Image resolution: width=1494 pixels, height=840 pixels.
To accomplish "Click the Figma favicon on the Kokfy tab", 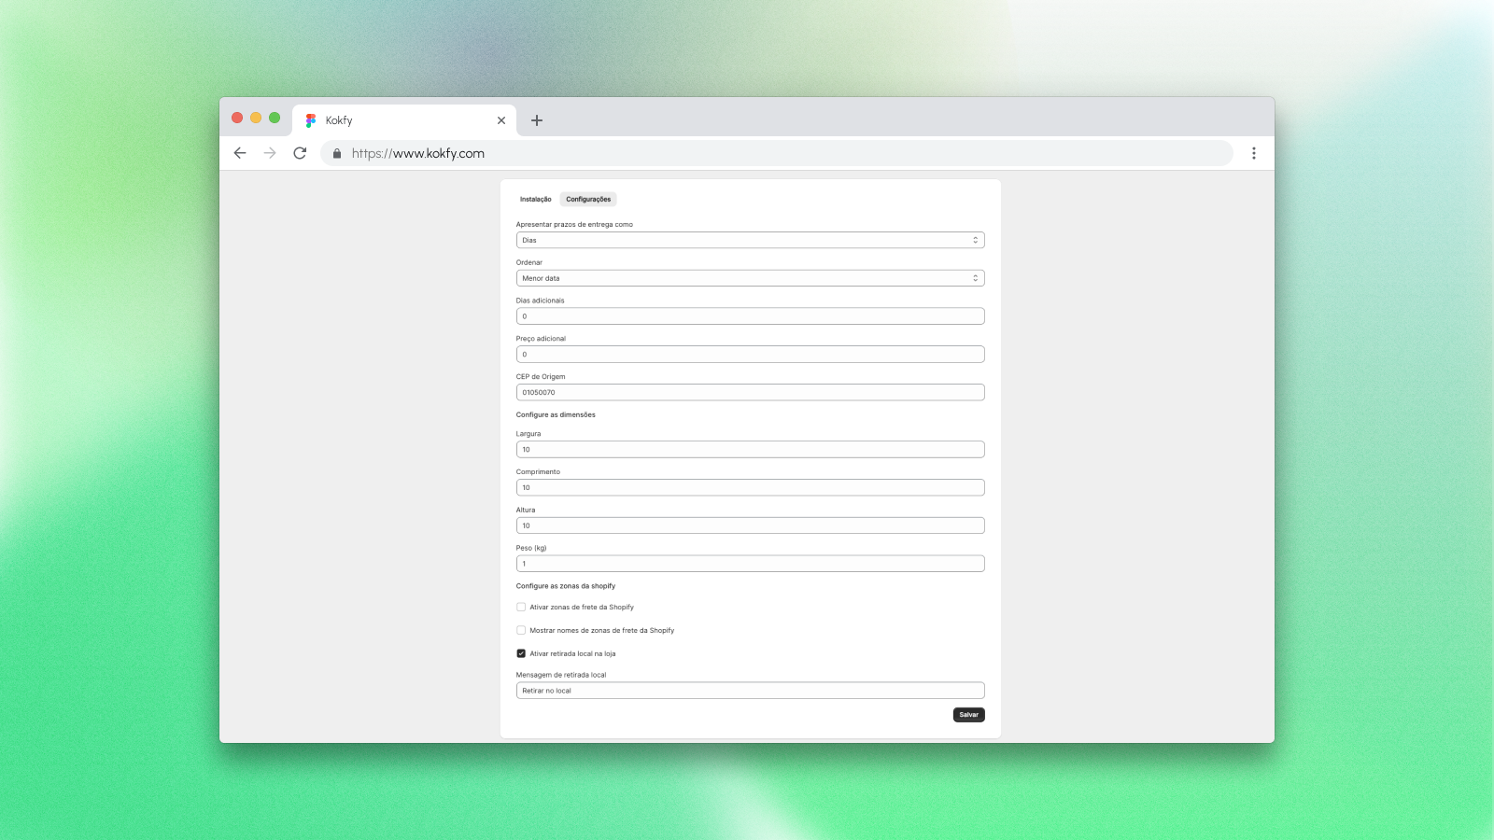I will [309, 119].
